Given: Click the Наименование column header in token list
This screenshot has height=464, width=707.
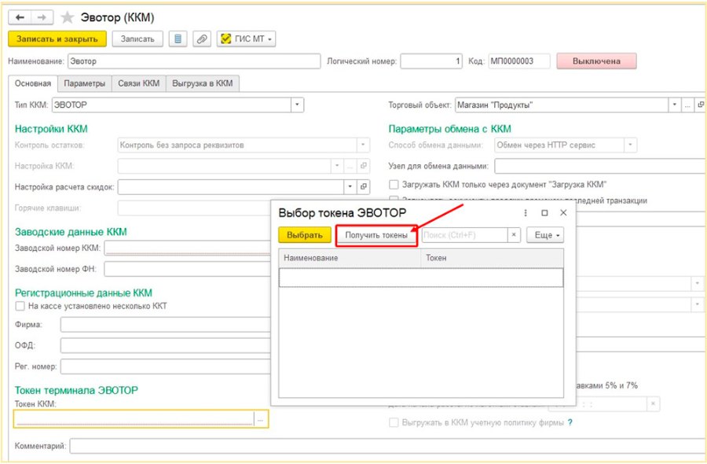Looking at the screenshot, I should click(350, 258).
